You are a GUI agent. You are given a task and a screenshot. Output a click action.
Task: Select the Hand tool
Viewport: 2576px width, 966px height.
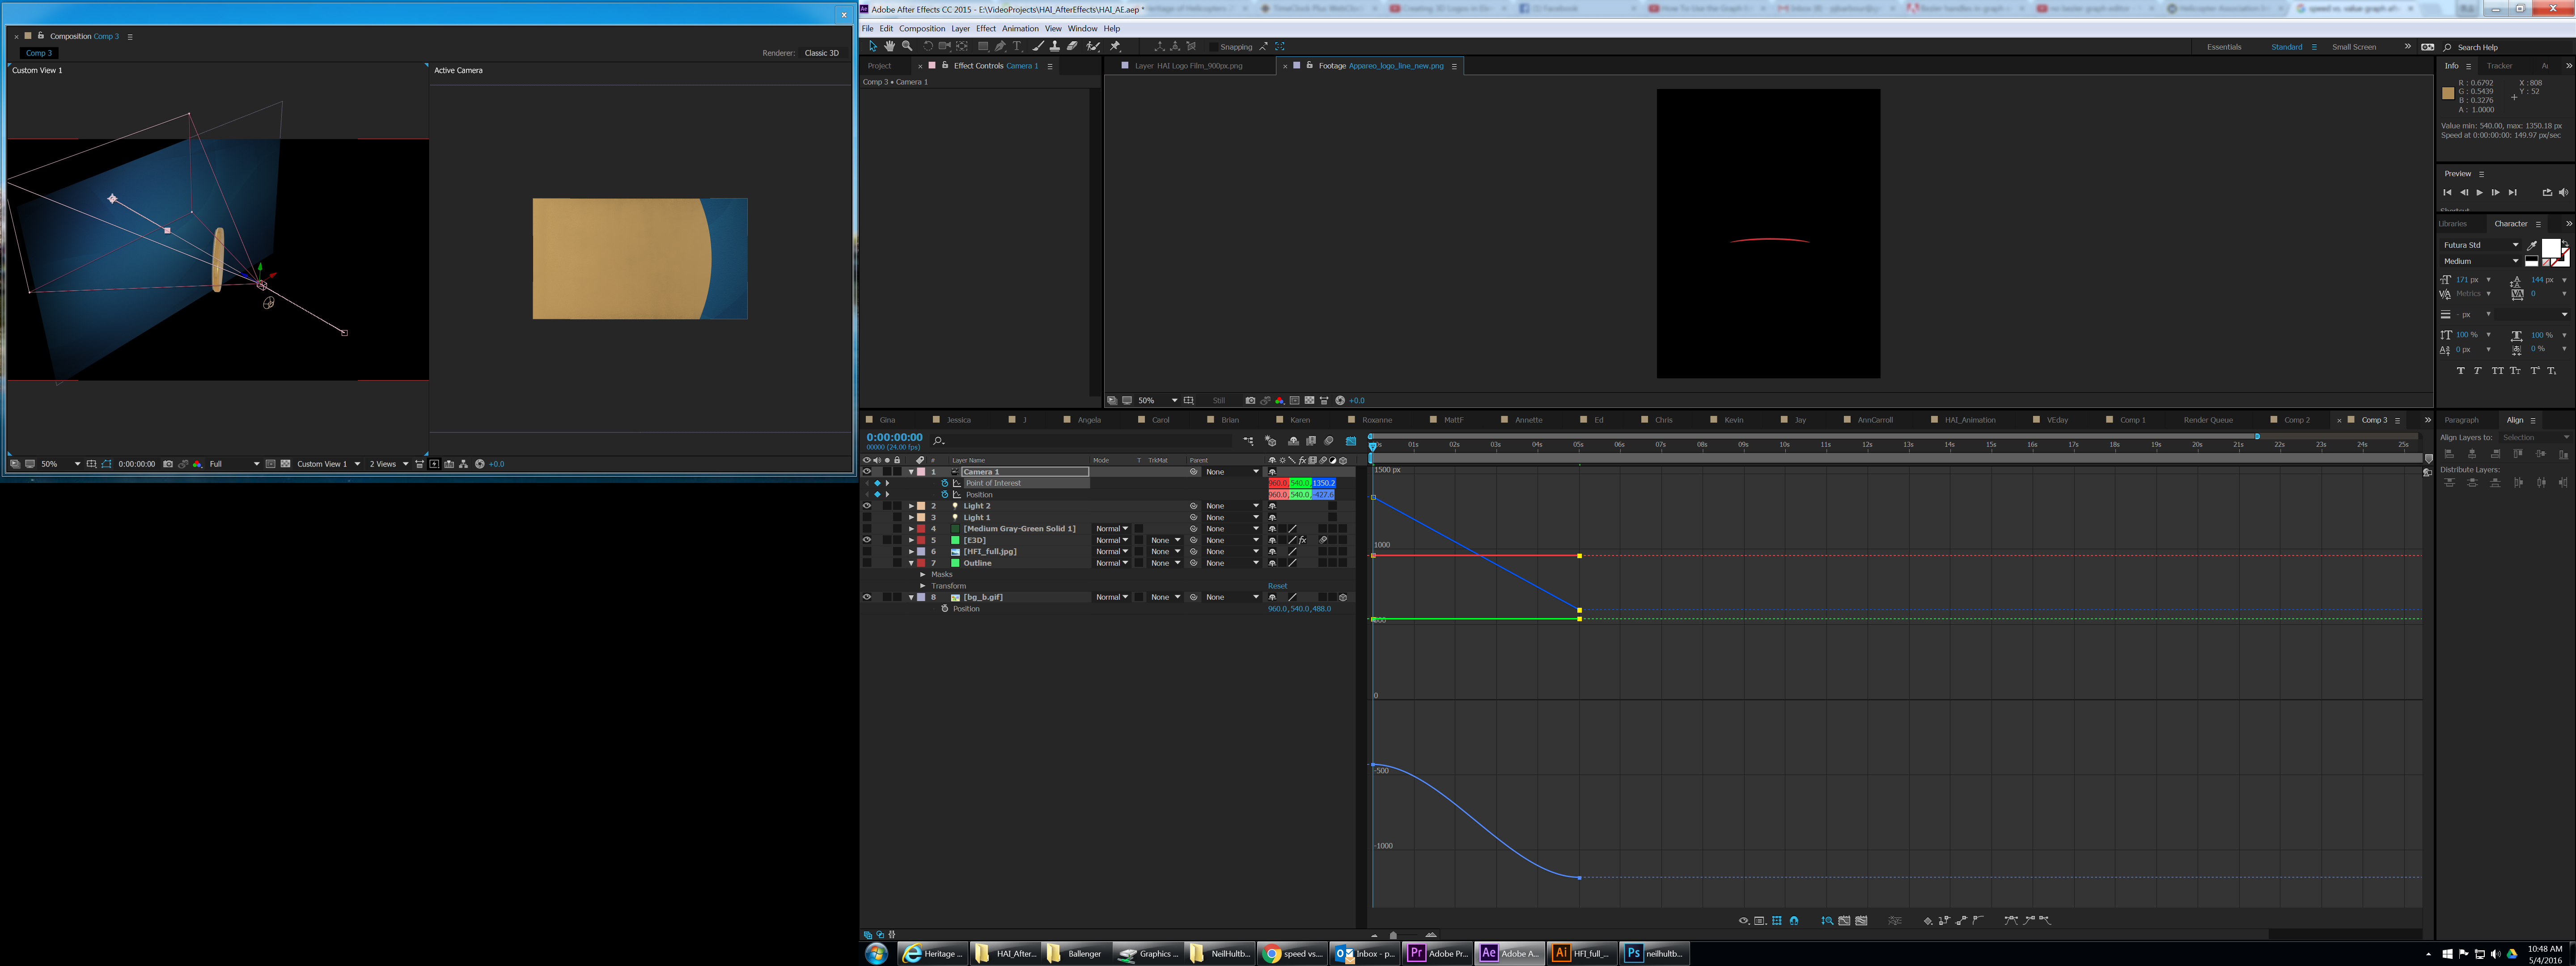pyautogui.click(x=890, y=46)
